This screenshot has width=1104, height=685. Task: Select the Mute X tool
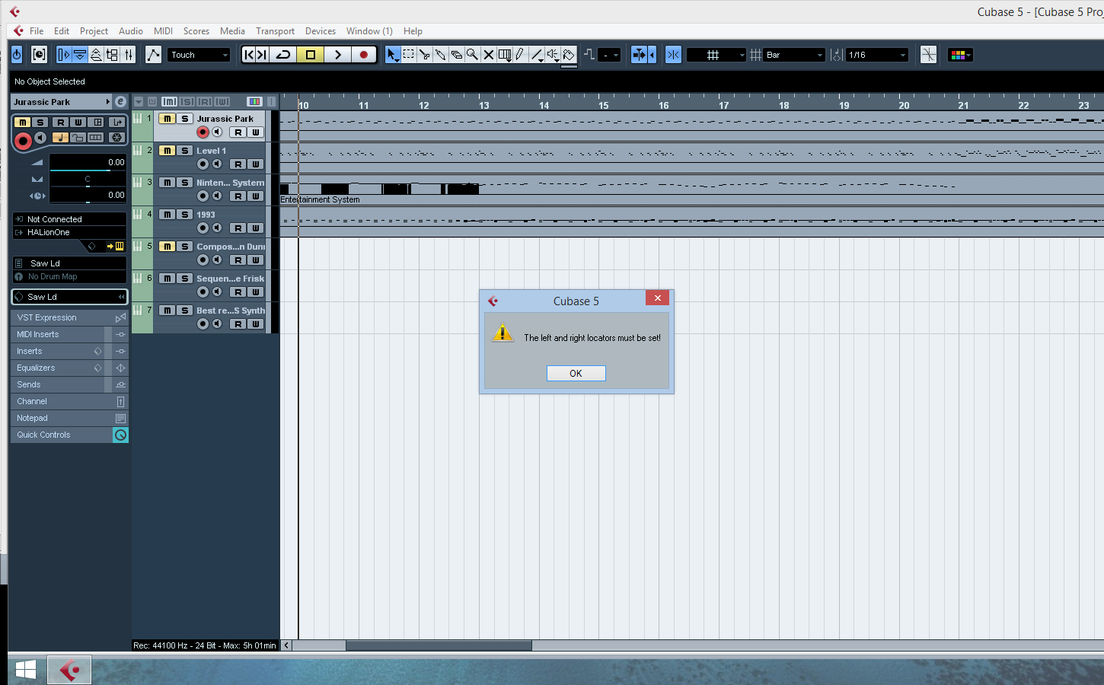click(489, 55)
